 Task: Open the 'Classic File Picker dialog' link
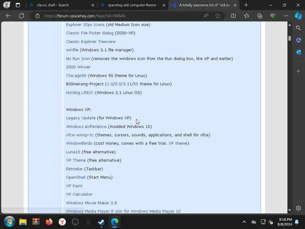pyautogui.click(x=90, y=33)
